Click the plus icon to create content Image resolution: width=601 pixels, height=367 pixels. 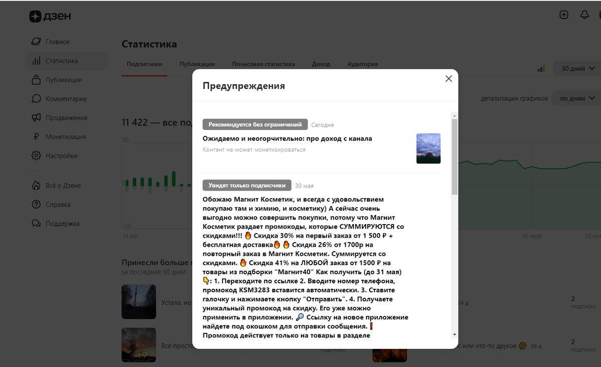[x=563, y=15]
